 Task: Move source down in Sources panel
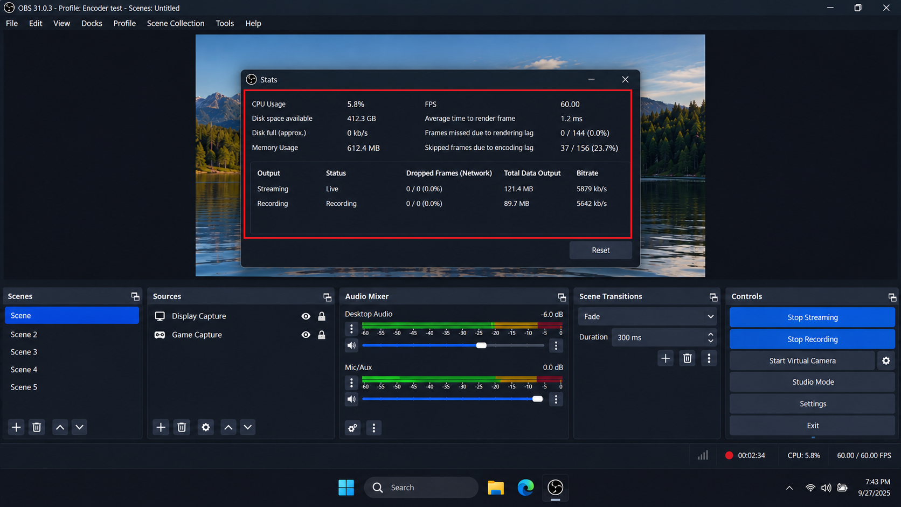click(x=247, y=427)
